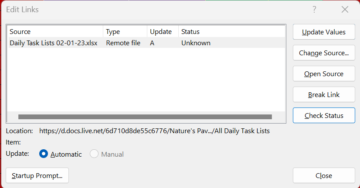The image size is (360, 188).
Task: Click the 'A' update value cell
Action: click(x=152, y=43)
